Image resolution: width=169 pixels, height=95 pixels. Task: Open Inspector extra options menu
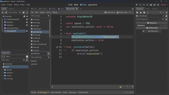148,12
